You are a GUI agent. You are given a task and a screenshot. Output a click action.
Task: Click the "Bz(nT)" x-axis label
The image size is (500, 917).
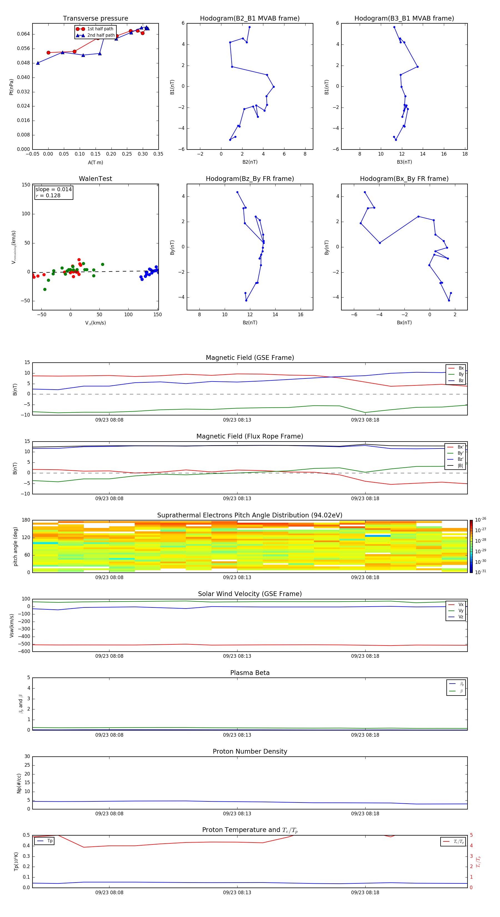click(250, 323)
